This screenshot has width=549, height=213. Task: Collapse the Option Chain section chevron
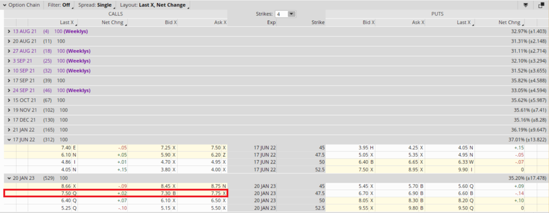[x=5, y=5]
